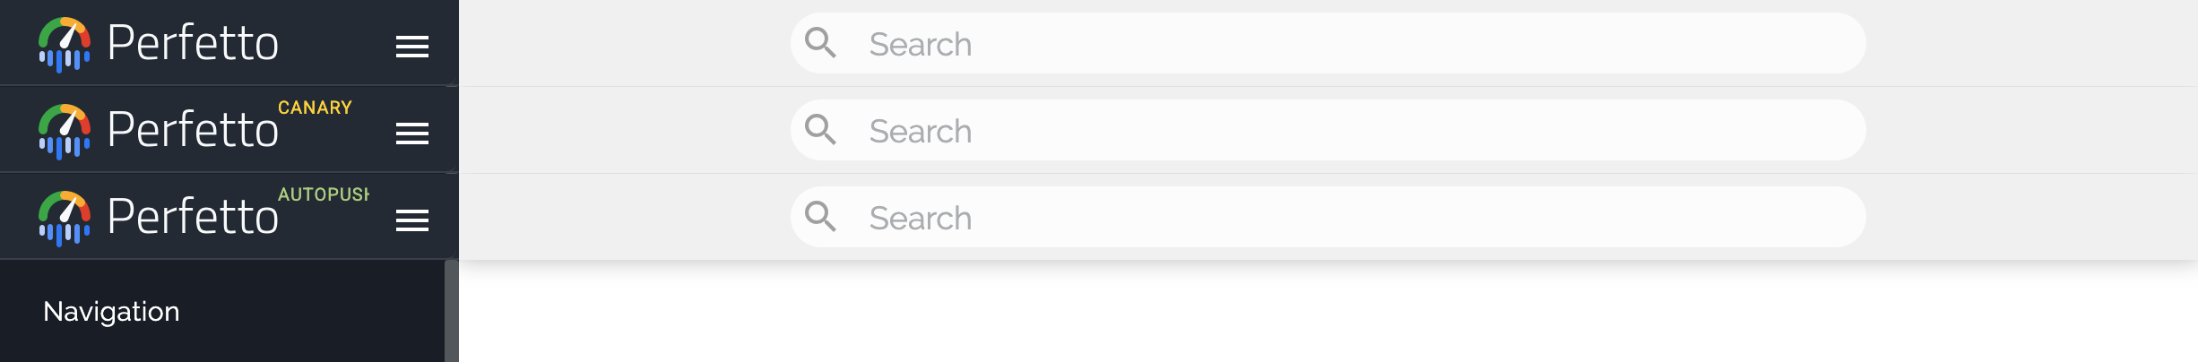
Task: Click the Perfetto gauge logo in the top sidebar header
Action: point(65,44)
